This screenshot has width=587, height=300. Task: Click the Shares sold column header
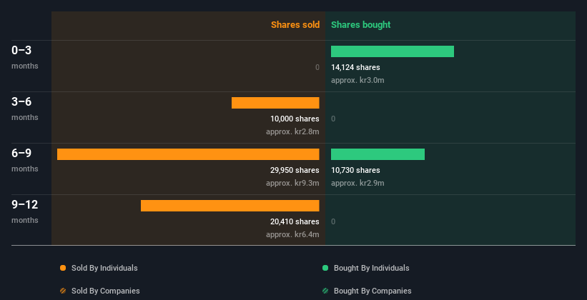point(295,25)
